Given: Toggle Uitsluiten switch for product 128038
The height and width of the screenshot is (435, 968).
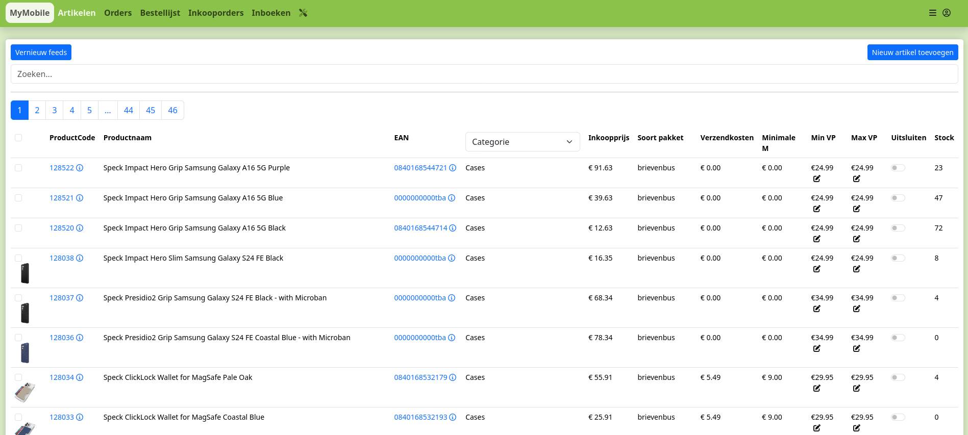Looking at the screenshot, I should coord(898,258).
